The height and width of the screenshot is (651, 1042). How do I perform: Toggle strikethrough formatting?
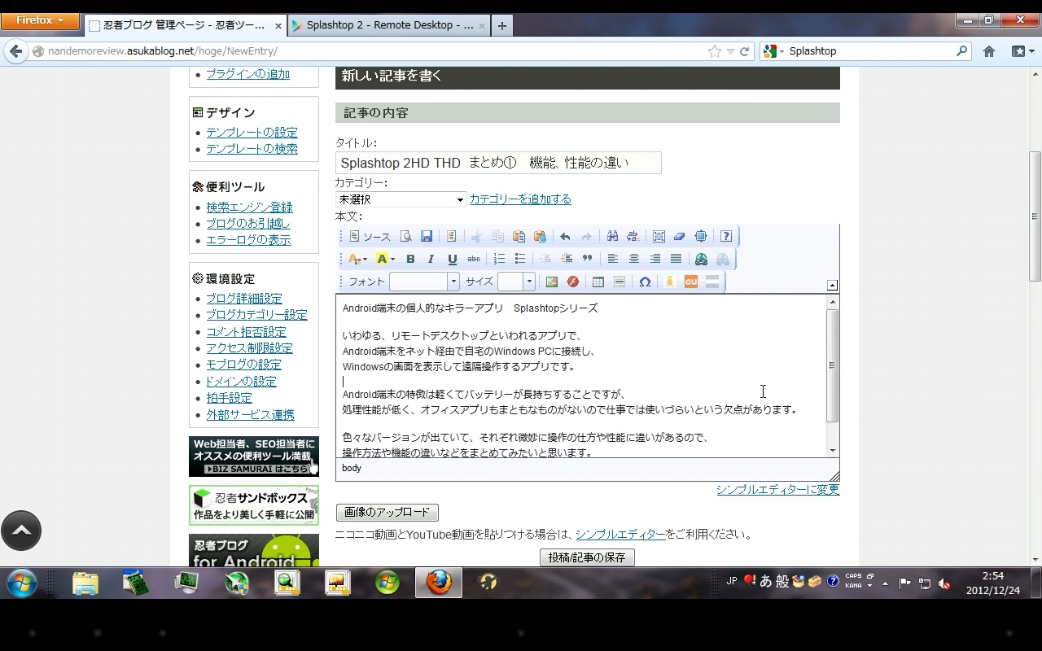(473, 260)
